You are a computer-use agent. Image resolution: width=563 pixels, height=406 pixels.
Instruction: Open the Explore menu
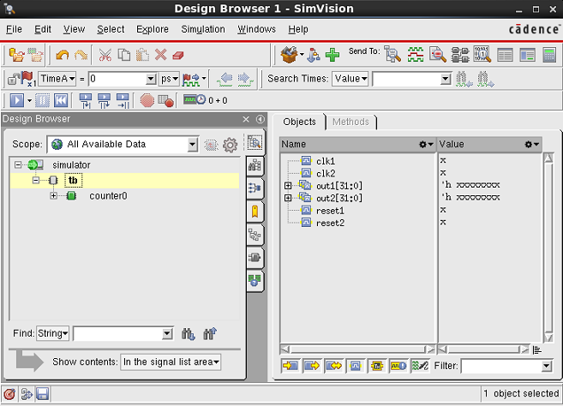click(x=153, y=29)
